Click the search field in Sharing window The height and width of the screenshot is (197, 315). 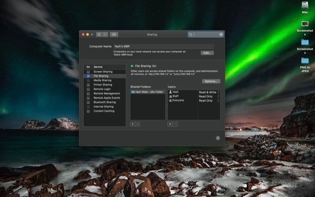click(x=206, y=34)
